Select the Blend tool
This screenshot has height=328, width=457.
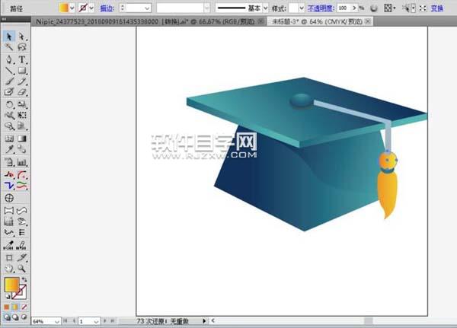(22, 149)
